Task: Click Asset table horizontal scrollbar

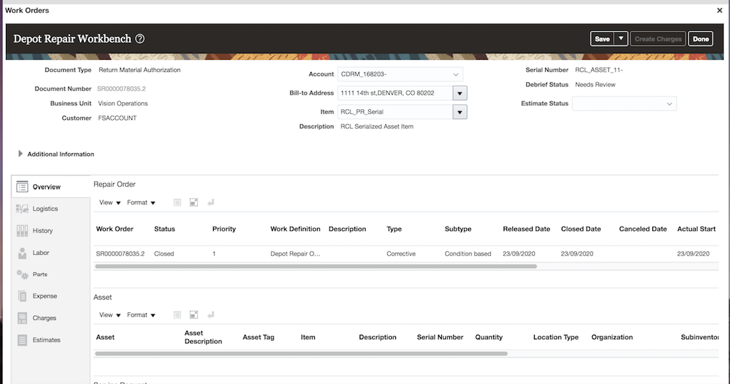Action: point(301,354)
